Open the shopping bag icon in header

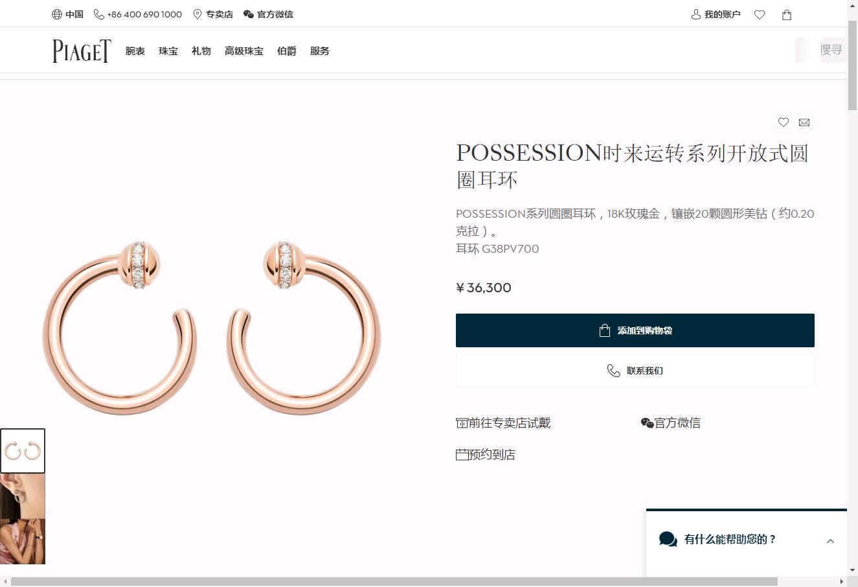tap(787, 14)
